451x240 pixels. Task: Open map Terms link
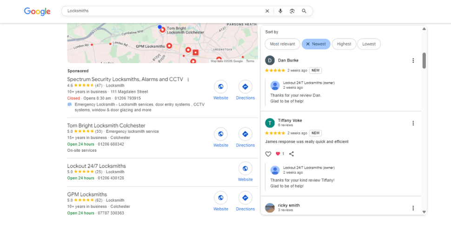click(250, 61)
